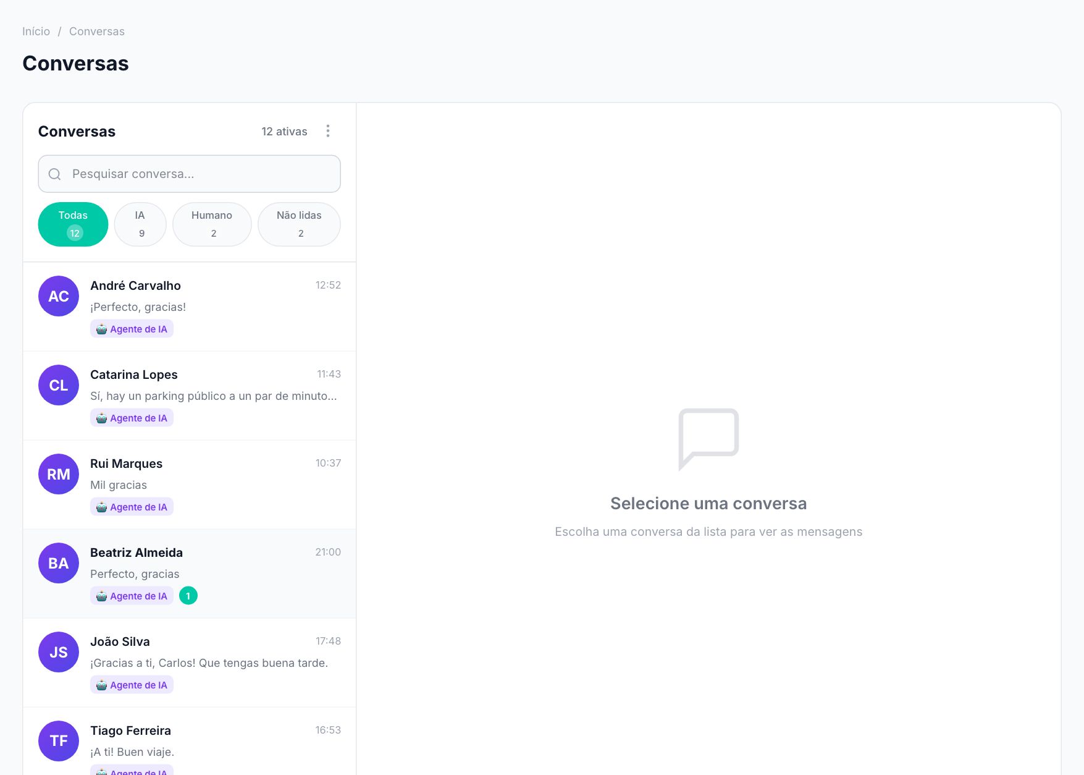Go to Início breadcrumb link
1084x775 pixels.
[36, 32]
